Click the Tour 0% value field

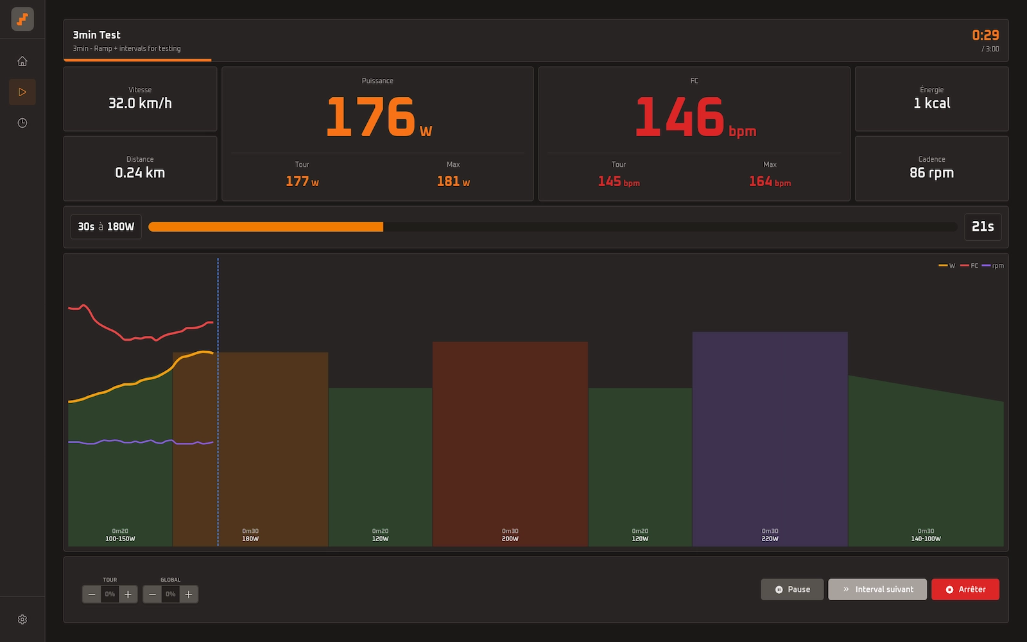tap(110, 594)
